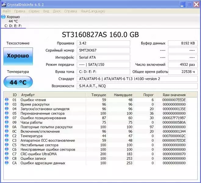Click status icon for 03 Время раскрутки

7,104
